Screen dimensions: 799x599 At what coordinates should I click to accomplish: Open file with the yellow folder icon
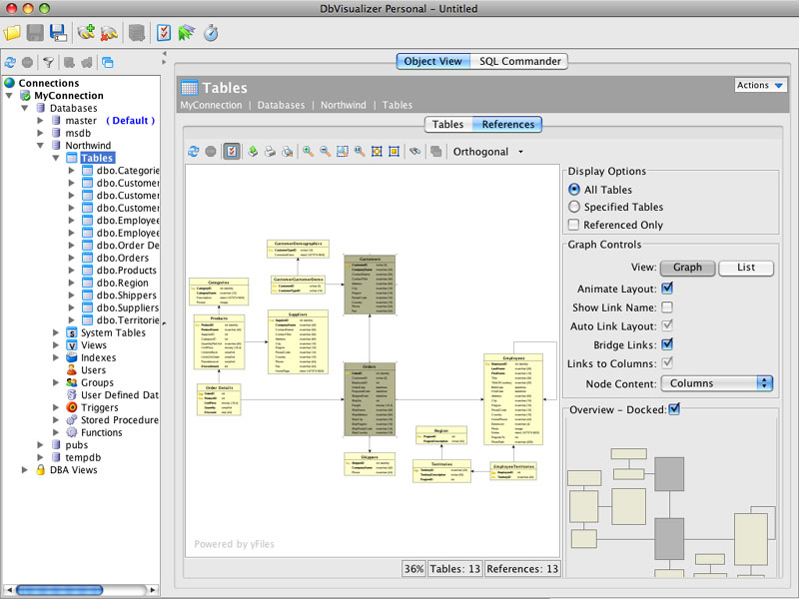tap(12, 33)
